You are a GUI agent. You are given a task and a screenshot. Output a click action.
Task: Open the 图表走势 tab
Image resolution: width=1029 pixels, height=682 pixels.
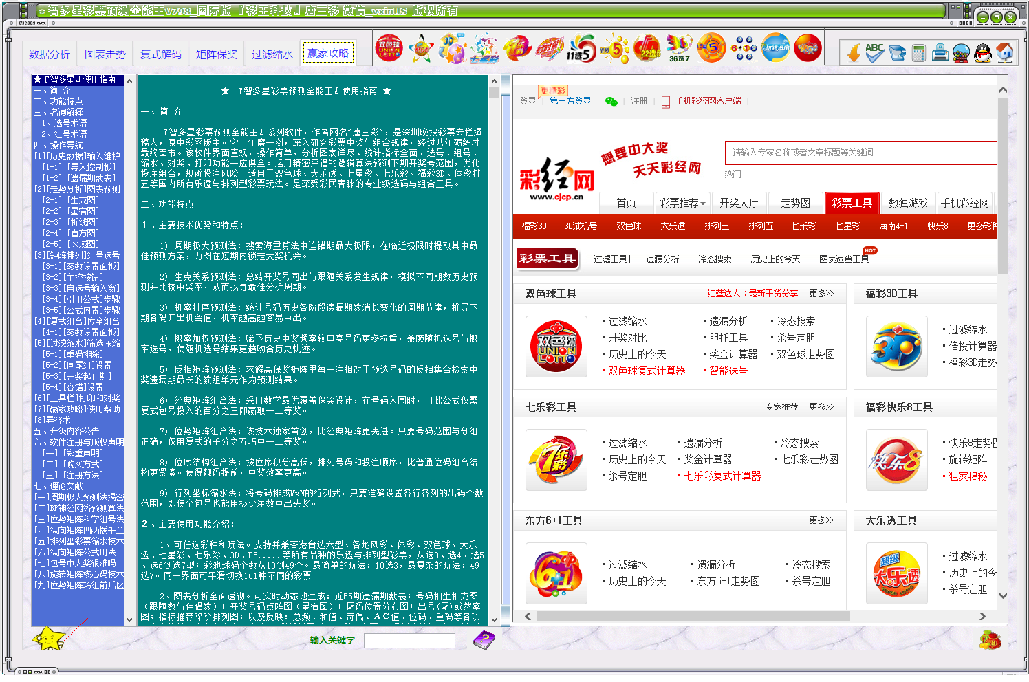[x=105, y=54]
